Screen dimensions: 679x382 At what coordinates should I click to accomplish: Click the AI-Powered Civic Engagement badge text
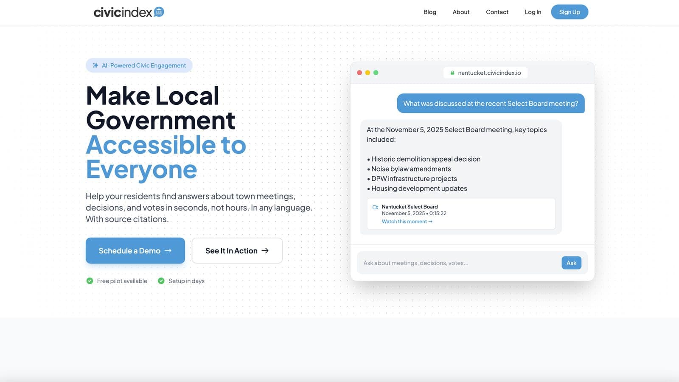coord(144,65)
